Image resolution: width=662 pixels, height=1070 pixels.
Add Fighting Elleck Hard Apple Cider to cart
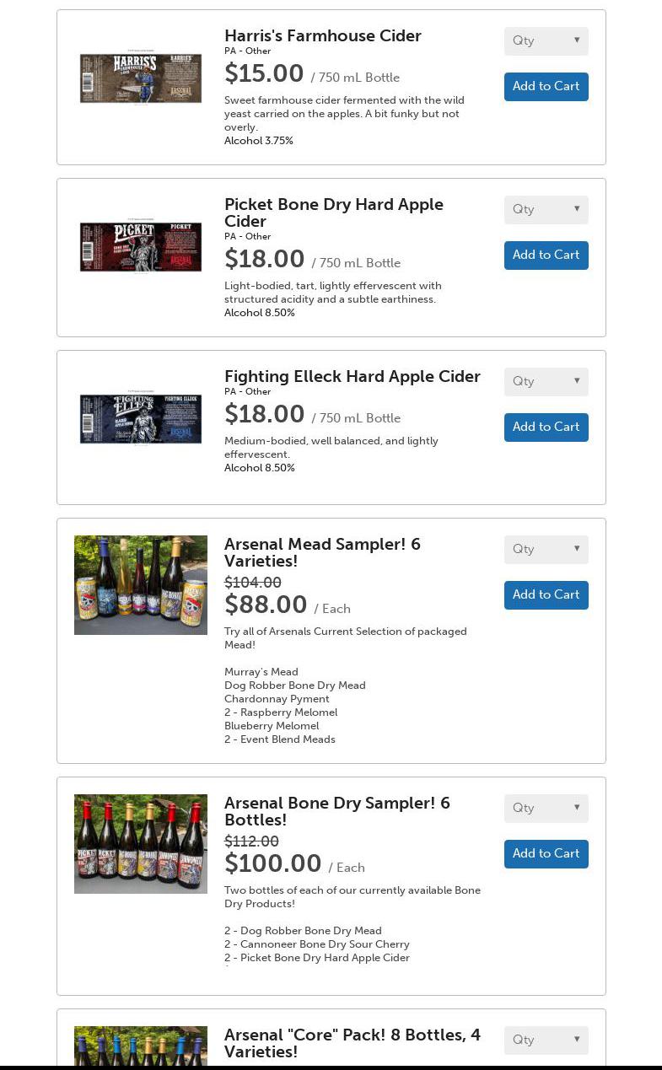546,427
